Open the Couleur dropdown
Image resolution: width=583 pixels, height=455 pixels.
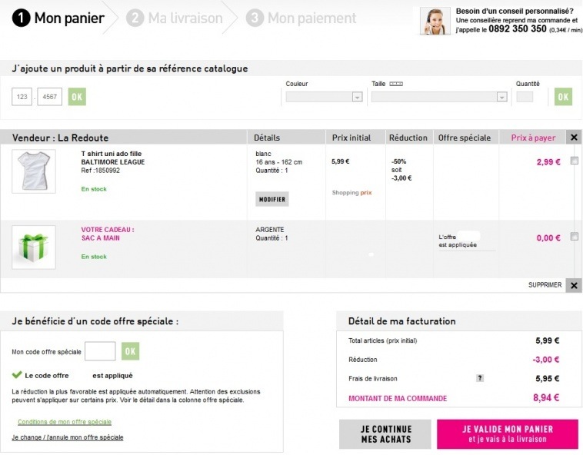pyautogui.click(x=324, y=97)
